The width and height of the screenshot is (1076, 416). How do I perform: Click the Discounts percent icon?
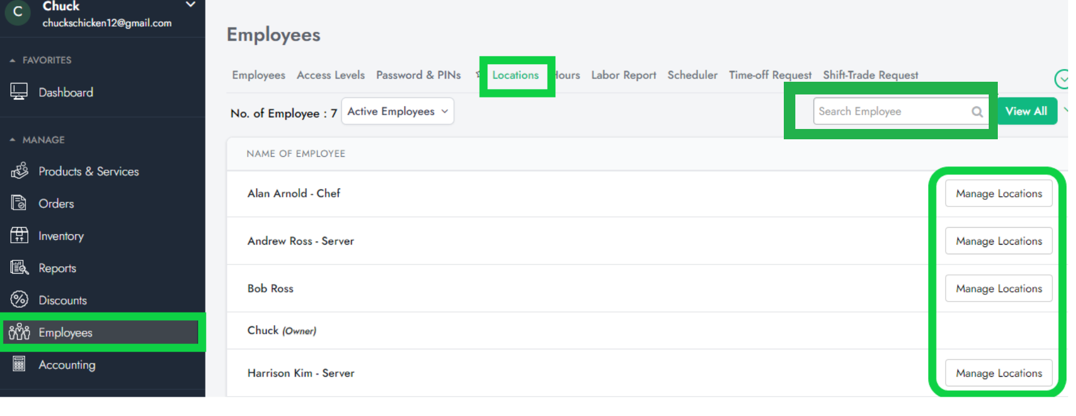(x=19, y=300)
